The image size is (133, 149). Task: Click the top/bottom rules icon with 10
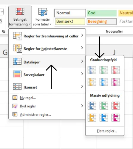(x=17, y=48)
